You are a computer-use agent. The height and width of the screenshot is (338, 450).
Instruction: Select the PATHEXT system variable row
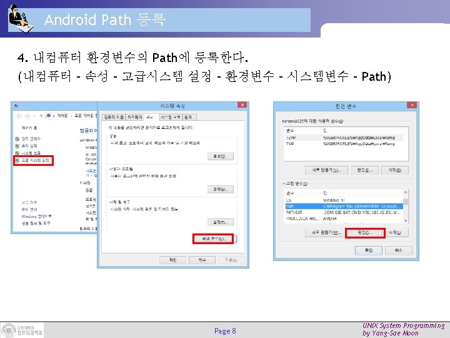click(344, 212)
